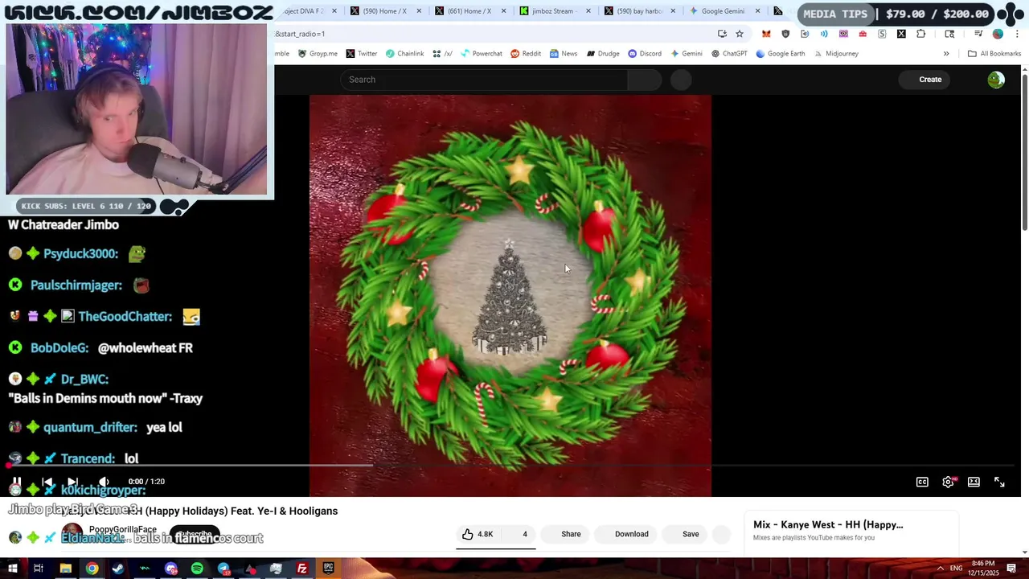Screen dimensions: 1029x579
Task: Open the X extension icon in Chrome toolbar
Action: pos(901,34)
